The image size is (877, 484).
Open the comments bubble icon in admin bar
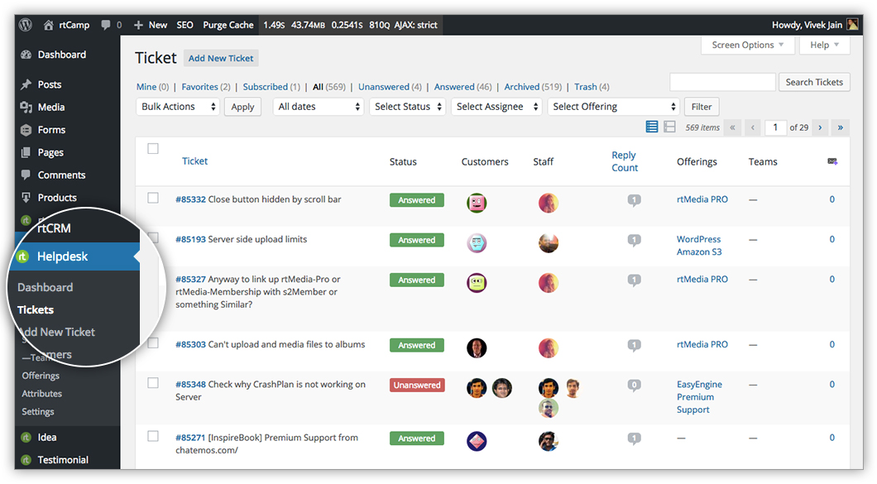click(106, 25)
